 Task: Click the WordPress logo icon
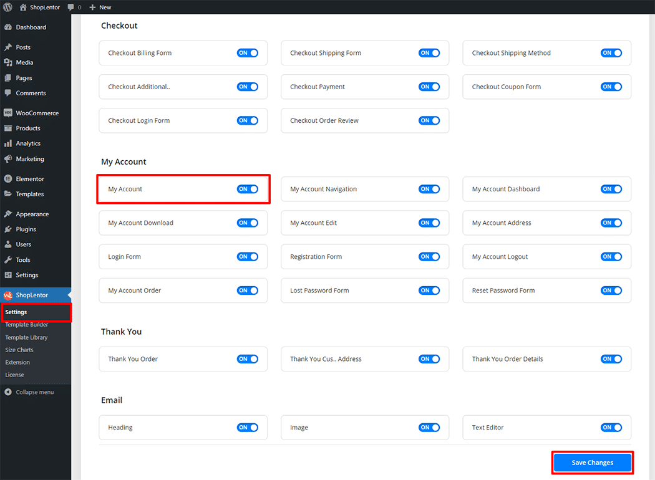tap(7, 7)
